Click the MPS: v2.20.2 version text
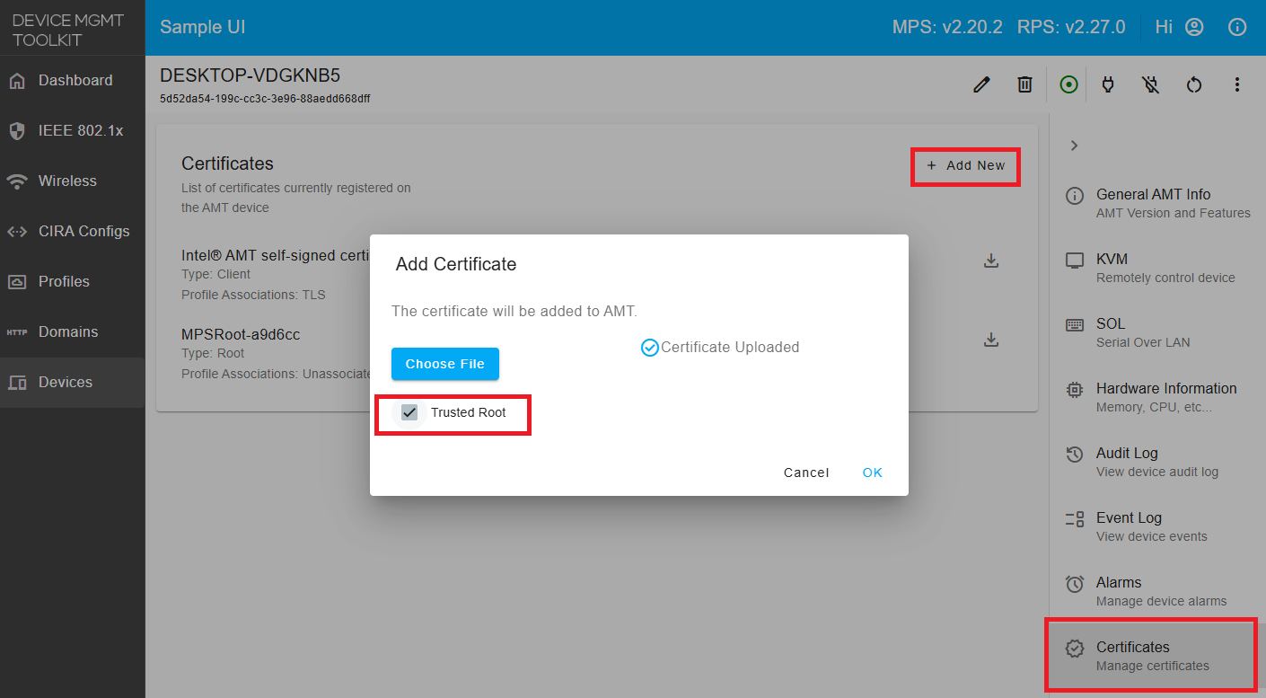 point(947,27)
